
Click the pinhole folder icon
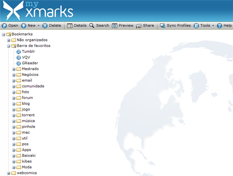(19, 127)
